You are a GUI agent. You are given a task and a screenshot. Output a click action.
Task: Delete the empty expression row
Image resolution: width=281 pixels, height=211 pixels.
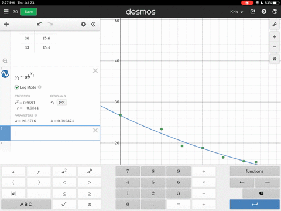(95, 130)
